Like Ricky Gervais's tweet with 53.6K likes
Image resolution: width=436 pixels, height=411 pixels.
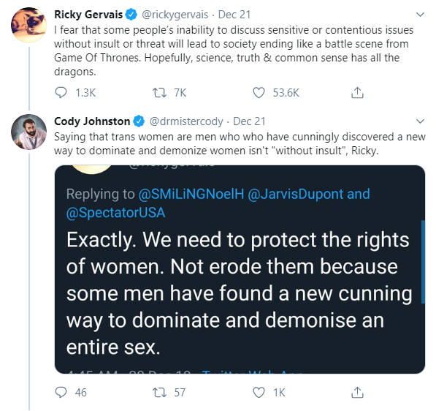pos(259,93)
